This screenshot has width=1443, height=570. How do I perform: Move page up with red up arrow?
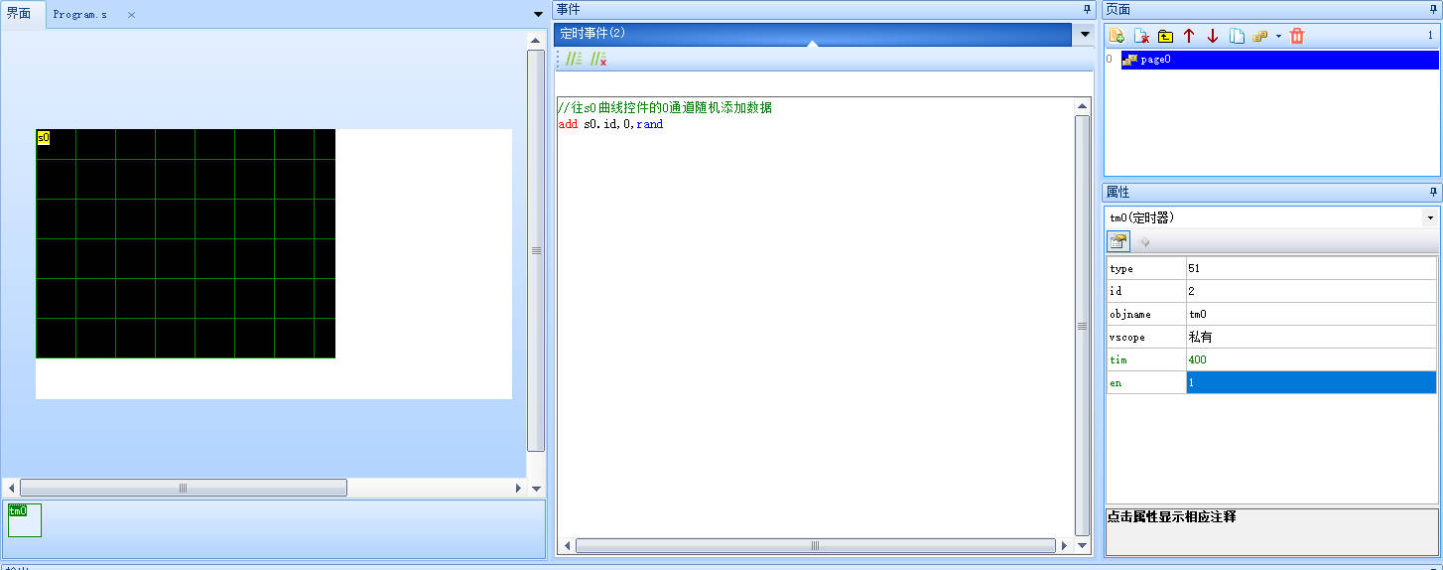[x=1189, y=36]
